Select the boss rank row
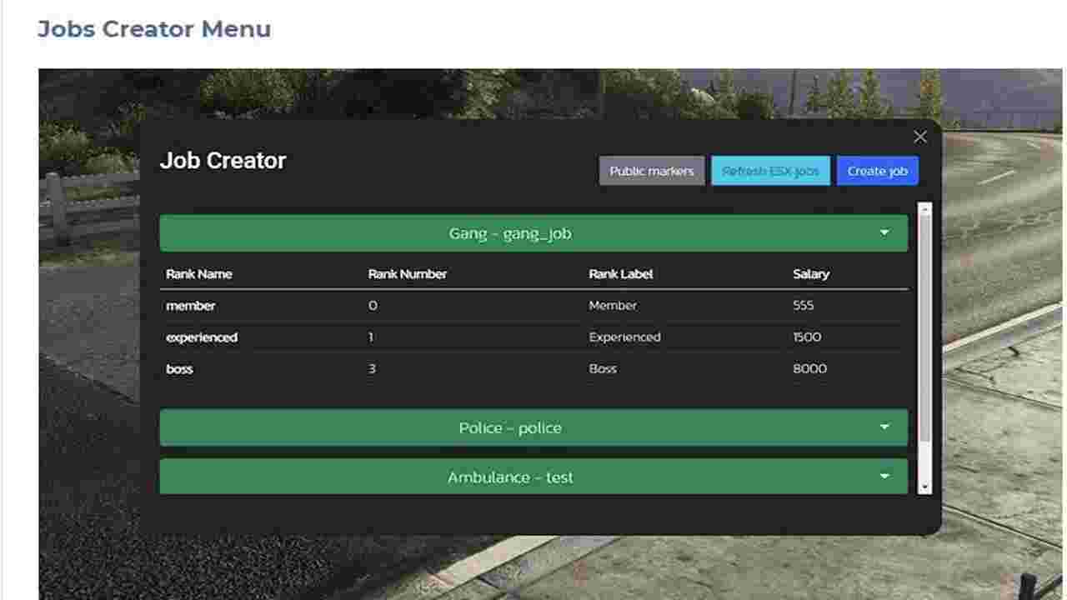Image resolution: width=1067 pixels, height=600 pixels. (533, 369)
